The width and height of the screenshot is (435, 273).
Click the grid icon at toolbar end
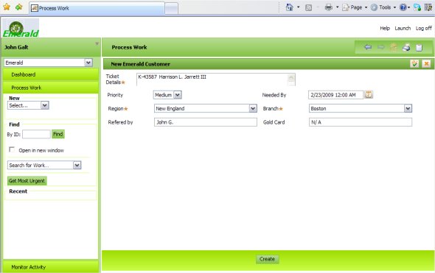click(428, 7)
